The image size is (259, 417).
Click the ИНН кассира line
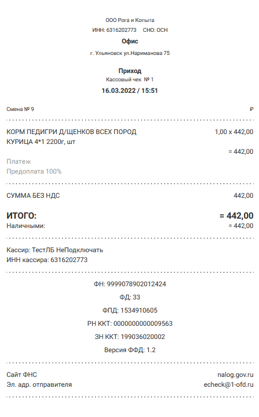tap(47, 260)
